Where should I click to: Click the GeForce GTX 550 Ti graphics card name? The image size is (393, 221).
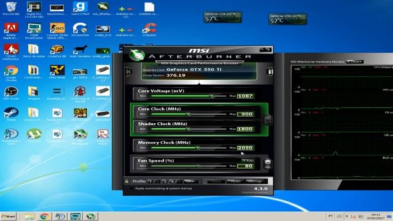(194, 69)
